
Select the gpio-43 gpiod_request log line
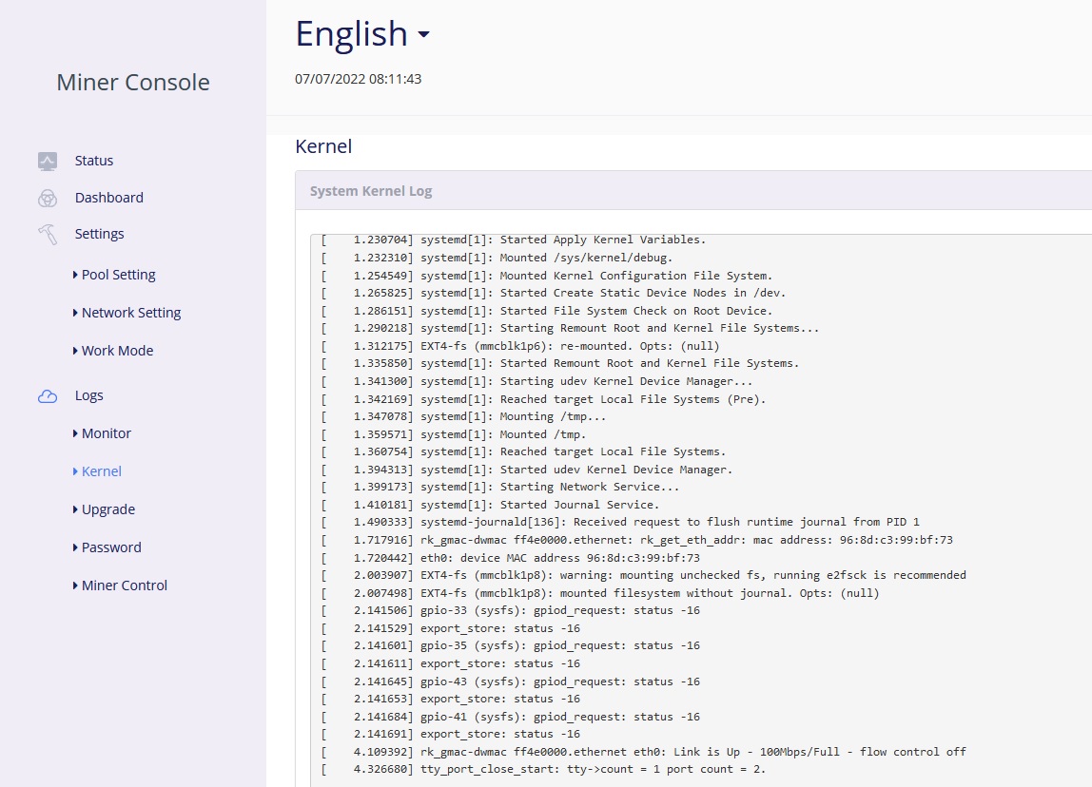[511, 681]
